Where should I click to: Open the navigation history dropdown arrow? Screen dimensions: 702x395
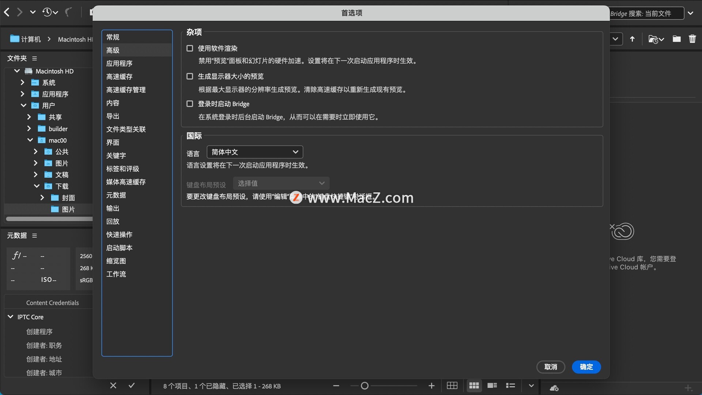33,12
